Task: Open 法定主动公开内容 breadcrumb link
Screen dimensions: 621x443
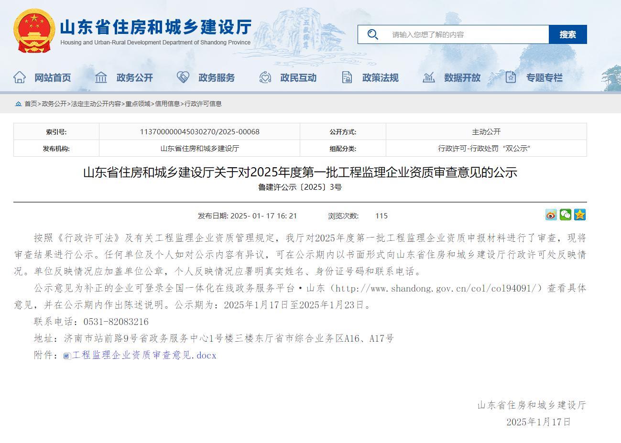Action: click(96, 104)
